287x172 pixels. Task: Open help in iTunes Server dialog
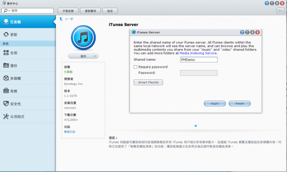pyautogui.click(x=242, y=32)
